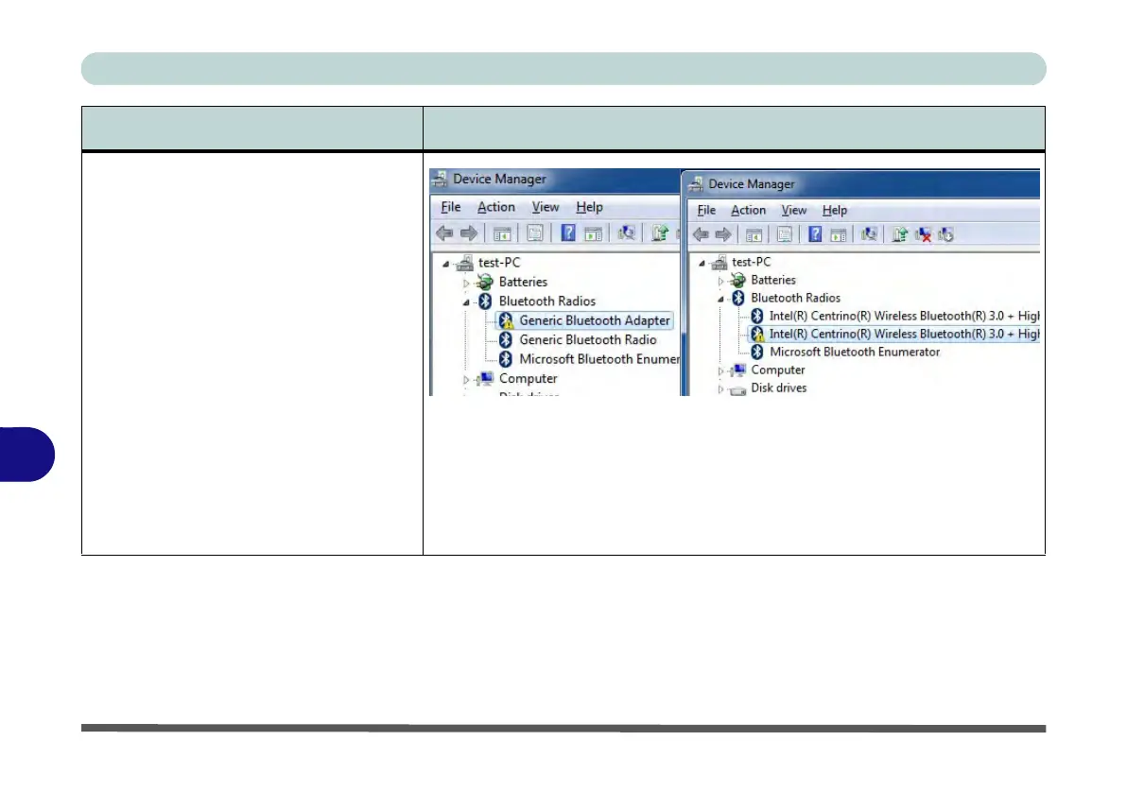Toggle console tree icon in back Device Manager window
The height and width of the screenshot is (792, 1127).
(502, 232)
